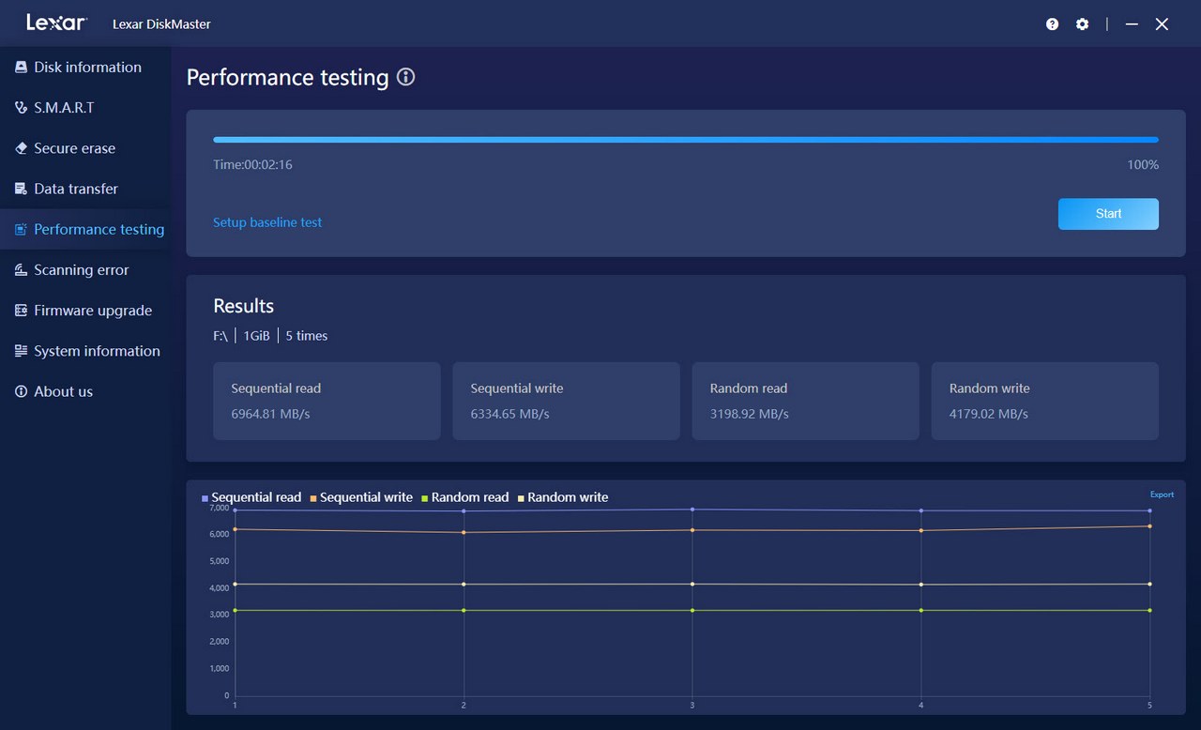Click the info icon beside Performance testing title
Viewport: 1201px width, 730px height.
click(405, 77)
